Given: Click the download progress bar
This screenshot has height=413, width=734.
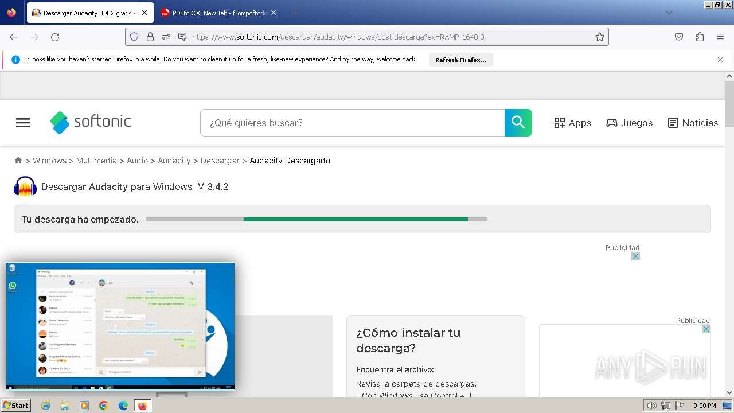Looking at the screenshot, I should tap(317, 219).
